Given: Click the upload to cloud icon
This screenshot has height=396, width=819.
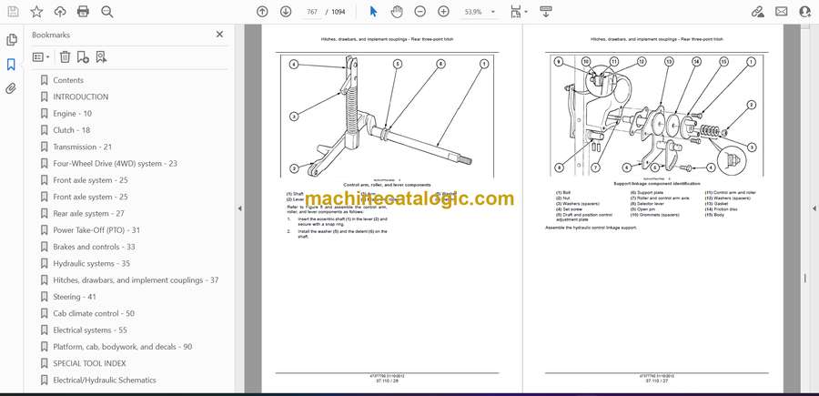Looking at the screenshot, I should 60,12.
